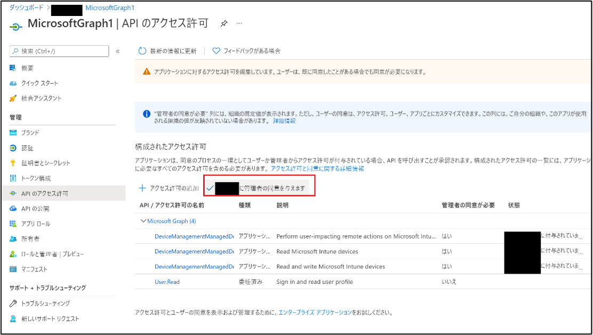Open アクセス許可と同意に関する詳細情報 link

point(317,169)
